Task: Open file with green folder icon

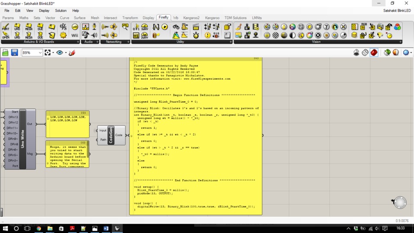Action: (5, 52)
